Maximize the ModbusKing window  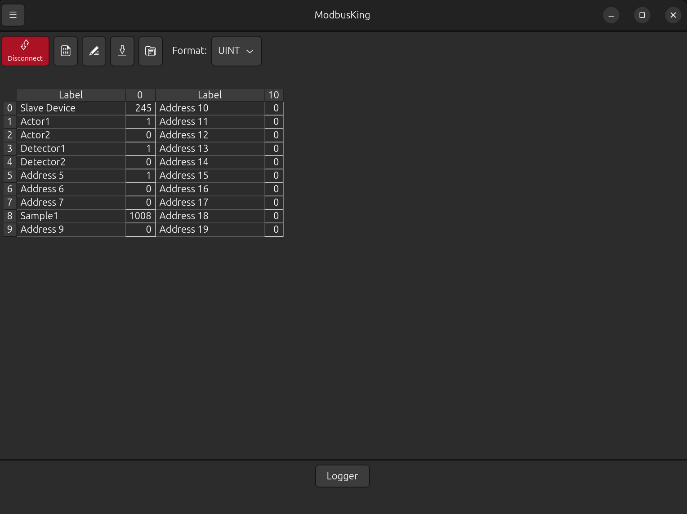tap(642, 15)
